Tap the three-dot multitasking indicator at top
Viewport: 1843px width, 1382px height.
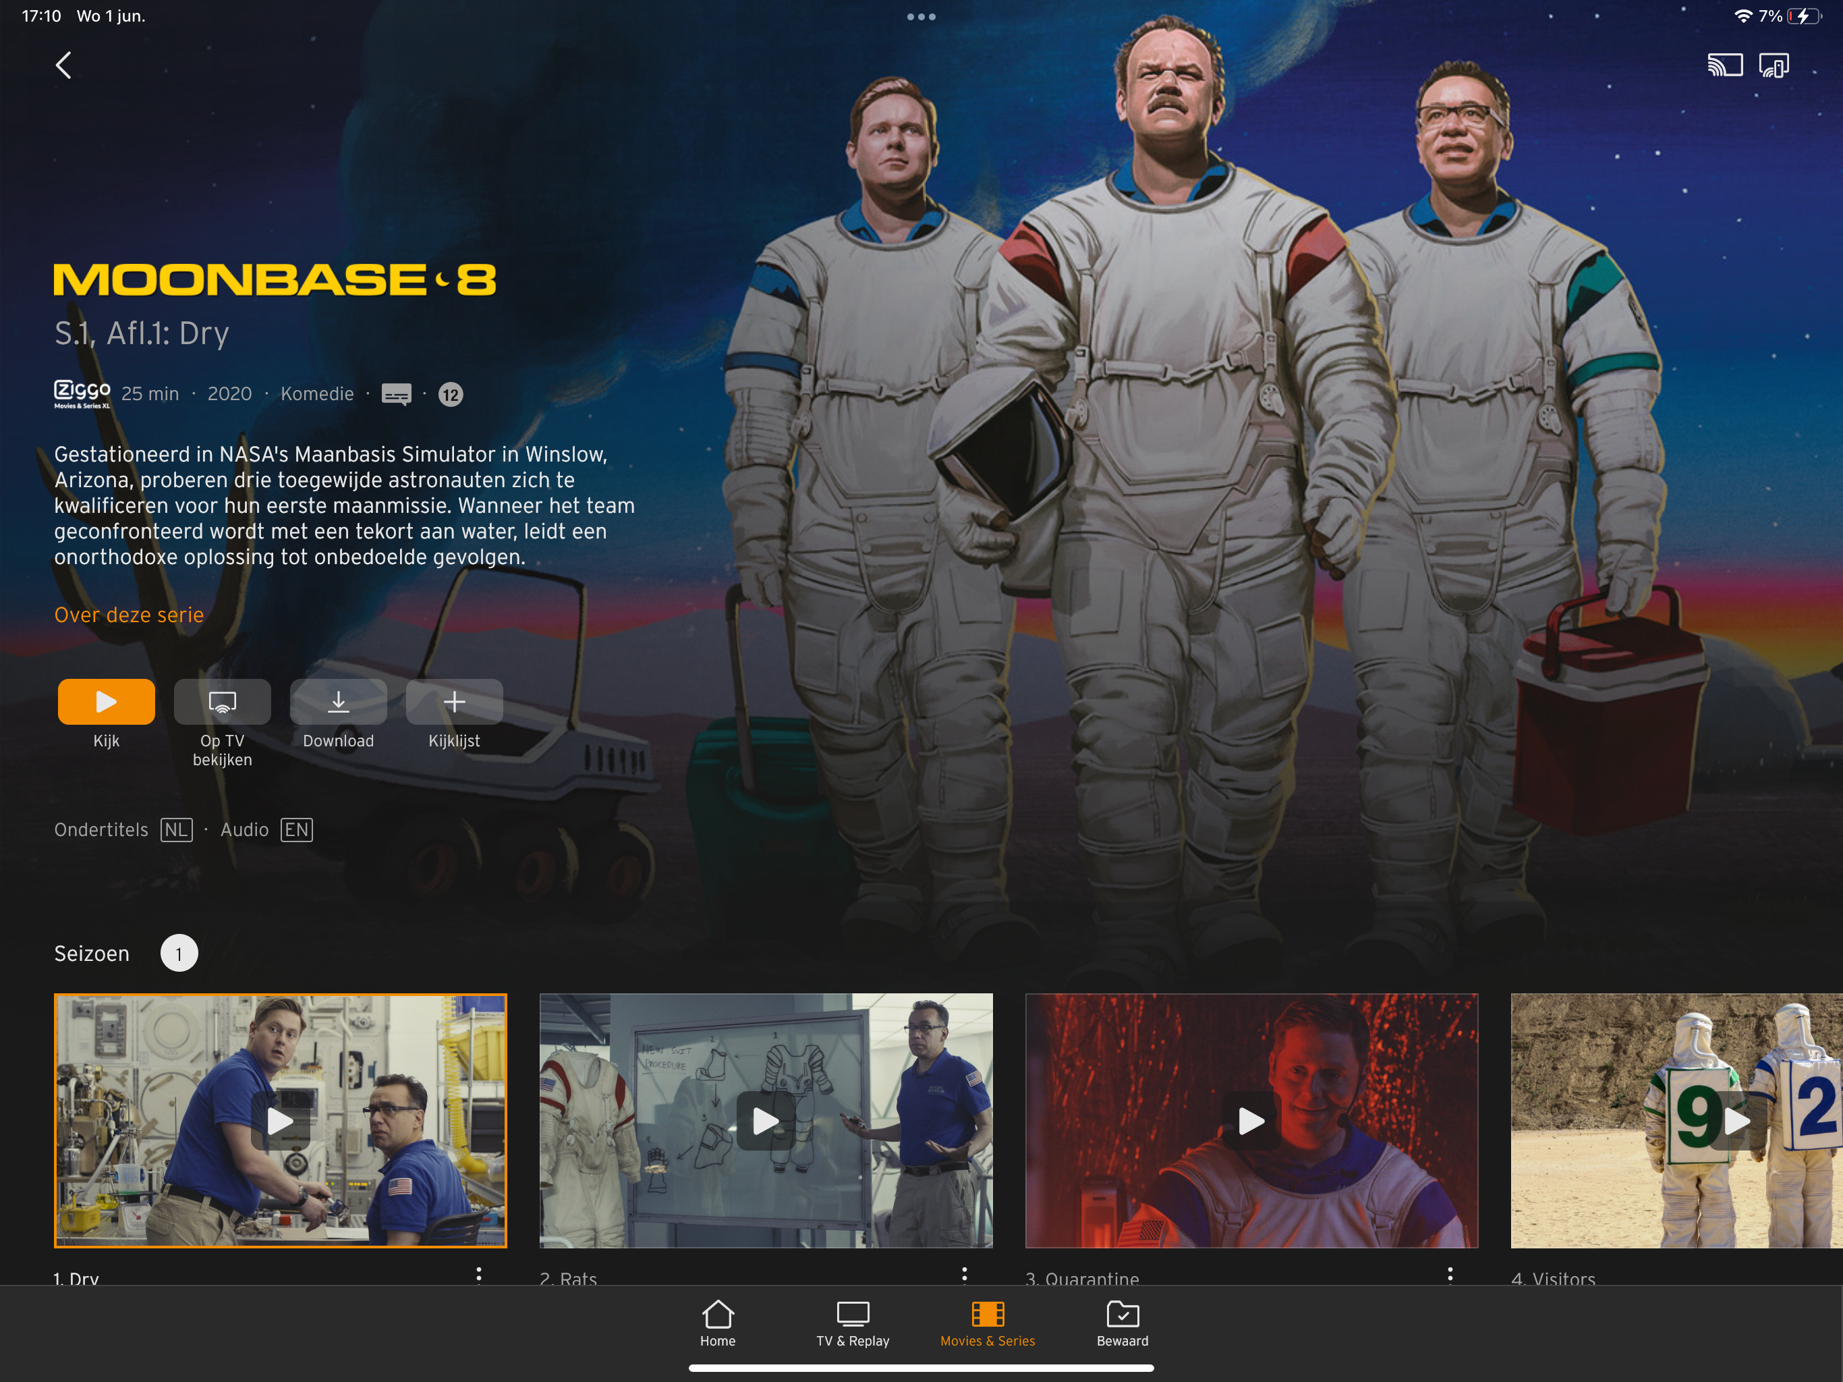[x=921, y=17]
